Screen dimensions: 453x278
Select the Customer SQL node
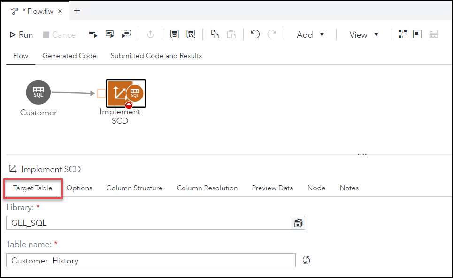pos(38,92)
